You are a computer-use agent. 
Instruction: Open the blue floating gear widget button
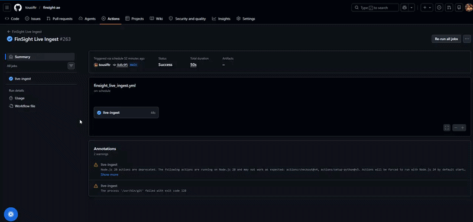[x=11, y=214]
